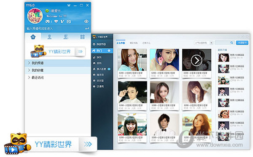Switch to the groups tab with two people
This screenshot has height=157, width=253.
click(x=66, y=37)
